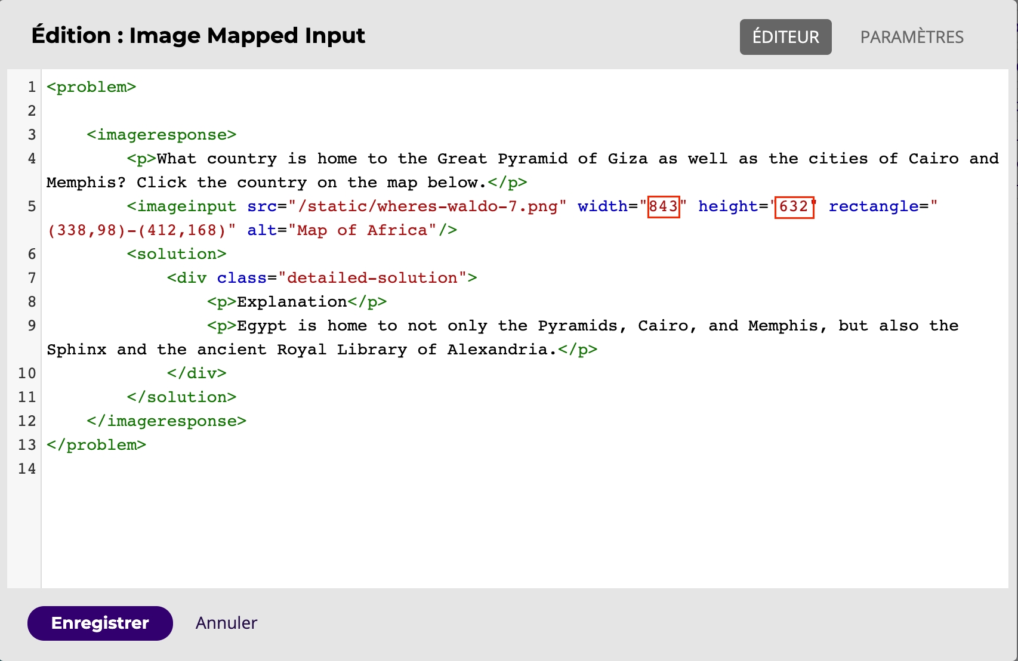
Task: Click the opening <problem> tag on line 1
Action: click(x=91, y=87)
